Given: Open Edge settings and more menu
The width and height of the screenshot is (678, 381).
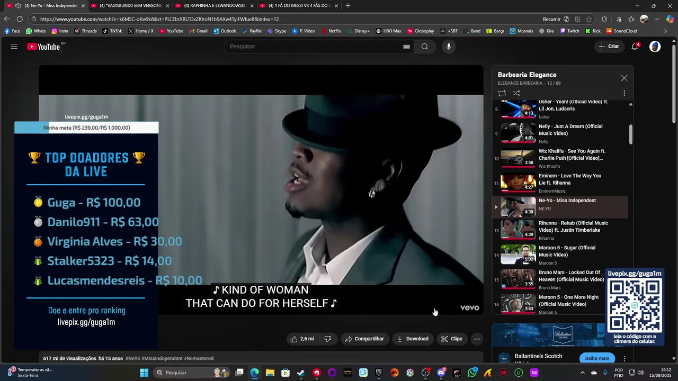Looking at the screenshot, I should tap(657, 19).
